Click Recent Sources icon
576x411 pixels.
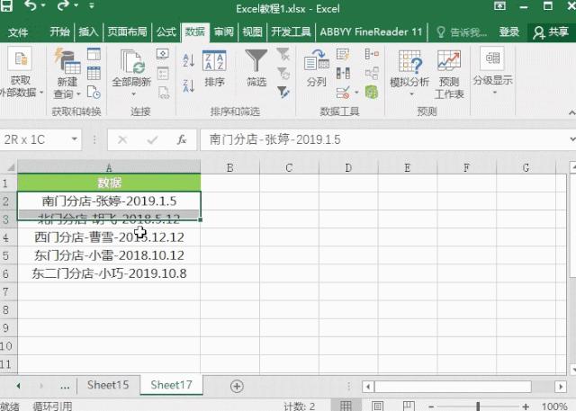coord(94,92)
